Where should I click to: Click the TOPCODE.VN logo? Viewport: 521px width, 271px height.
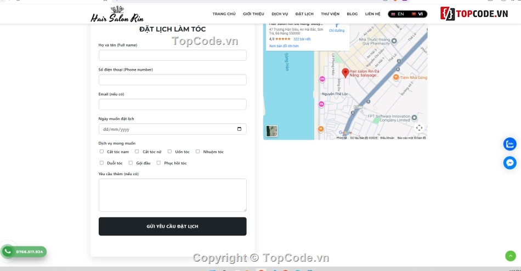click(474, 14)
